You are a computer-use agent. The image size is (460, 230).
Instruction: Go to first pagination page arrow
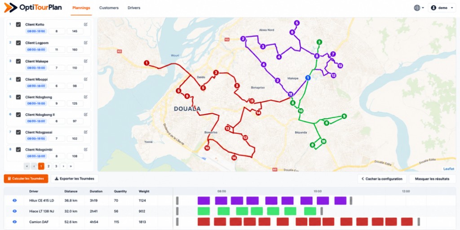[x=27, y=166]
